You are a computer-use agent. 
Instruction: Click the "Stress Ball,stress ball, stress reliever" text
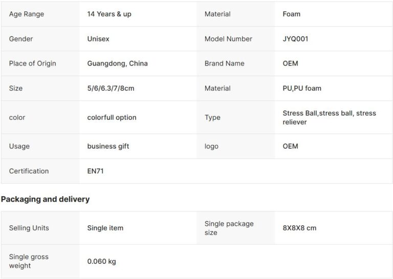329,117
